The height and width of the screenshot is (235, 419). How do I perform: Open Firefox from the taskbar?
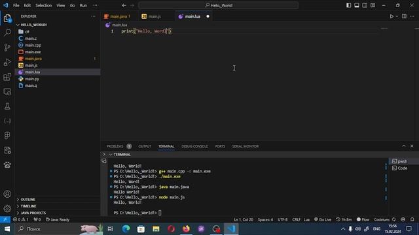click(x=186, y=229)
